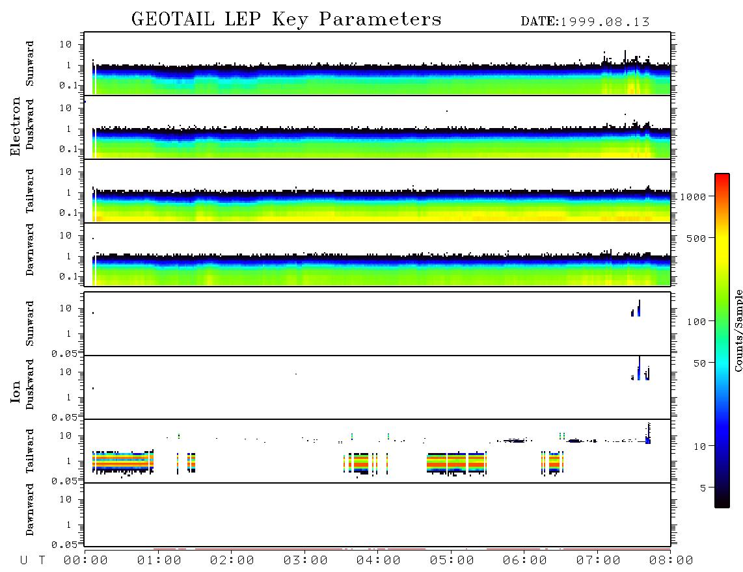The image size is (743, 572).
Task: Click the Ion Duskward axis label
Action: coord(30,384)
